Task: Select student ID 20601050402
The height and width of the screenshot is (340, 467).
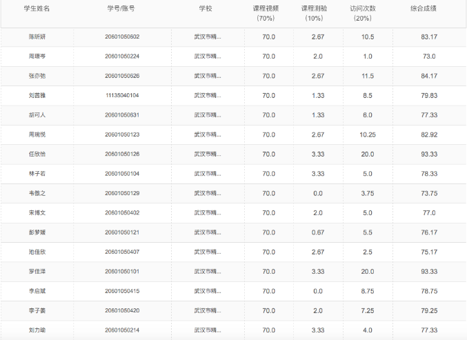Action: tap(122, 213)
